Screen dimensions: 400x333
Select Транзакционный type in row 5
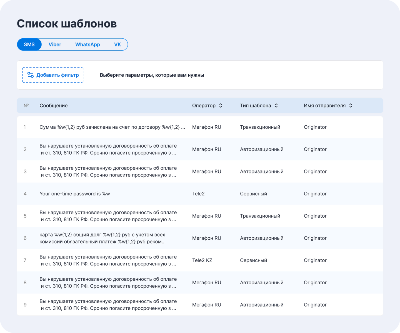click(x=260, y=216)
